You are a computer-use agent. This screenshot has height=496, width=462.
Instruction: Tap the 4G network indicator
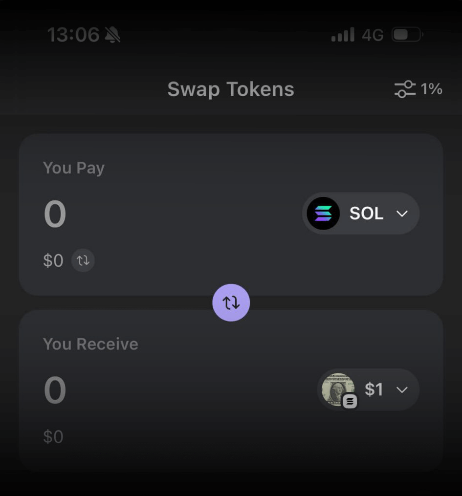(x=373, y=35)
